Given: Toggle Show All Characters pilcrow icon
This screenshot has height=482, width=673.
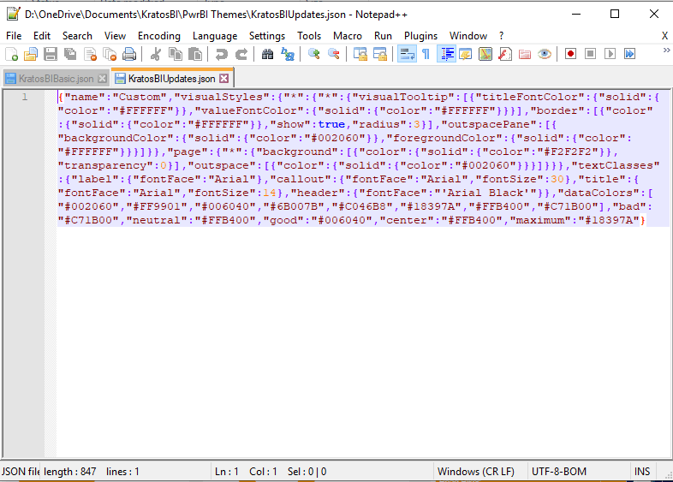Looking at the screenshot, I should pyautogui.click(x=426, y=54).
